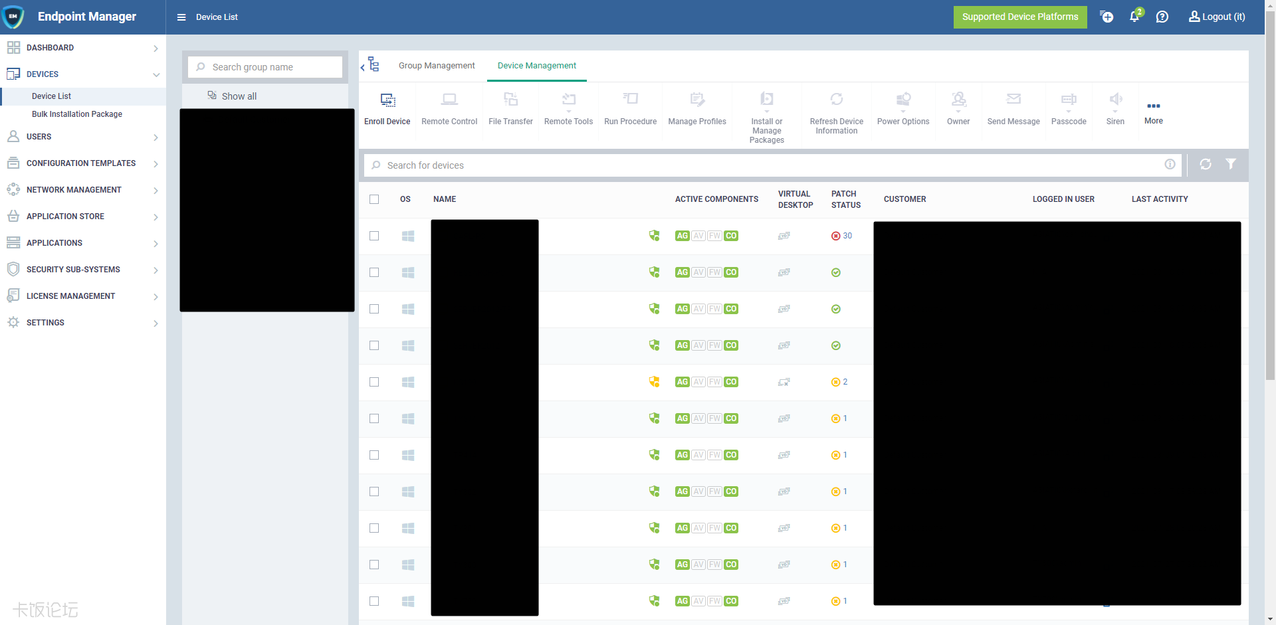The height and width of the screenshot is (625, 1276).
Task: Click the yellow shield status icon
Action: click(654, 381)
